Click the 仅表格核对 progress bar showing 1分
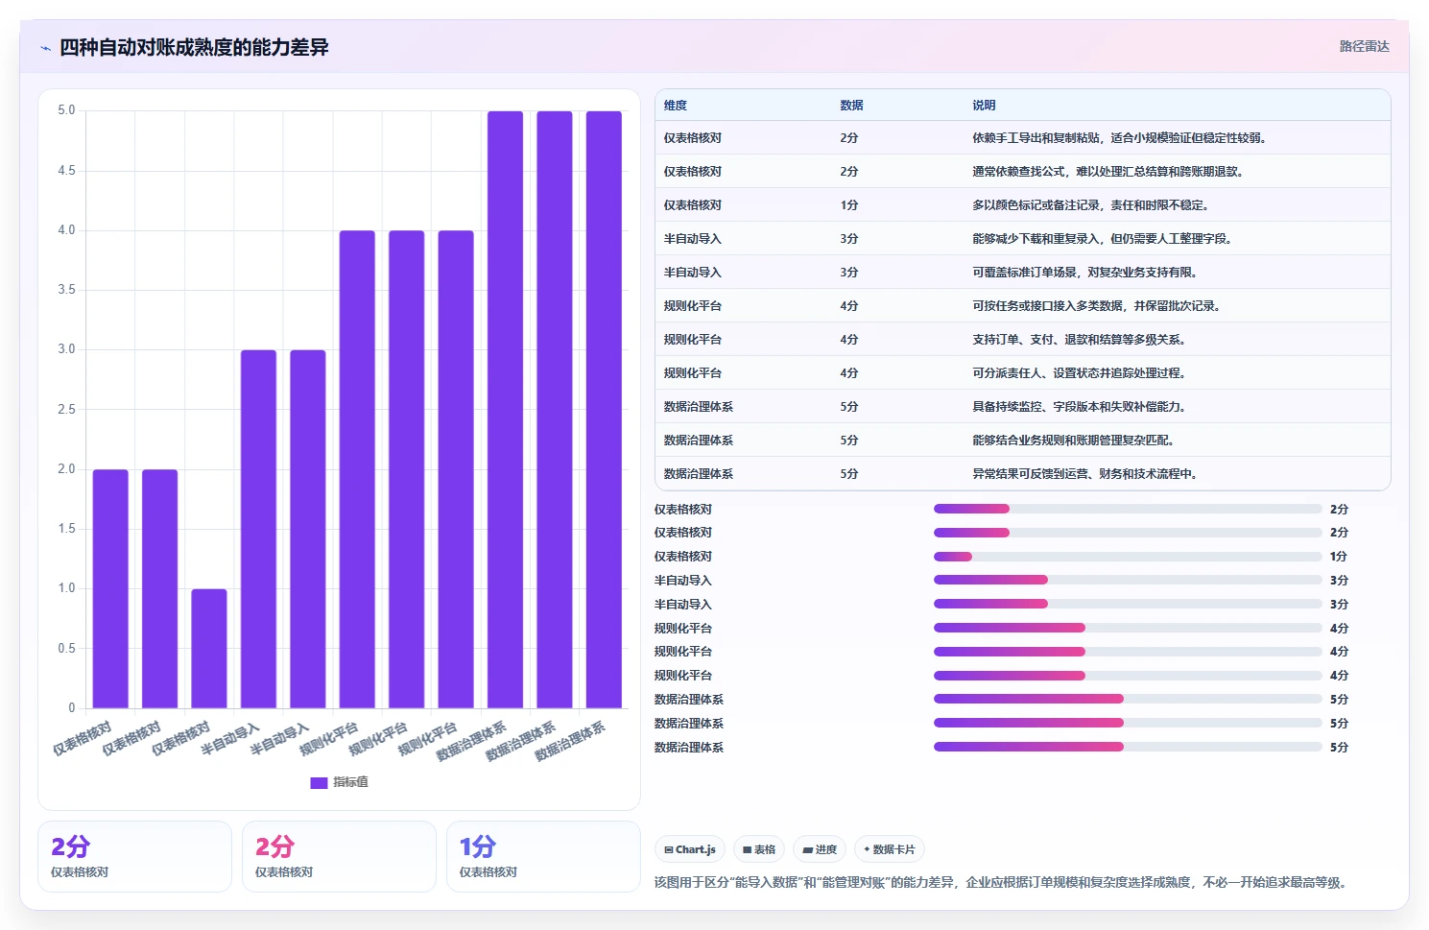This screenshot has width=1429, height=930. [1128, 557]
